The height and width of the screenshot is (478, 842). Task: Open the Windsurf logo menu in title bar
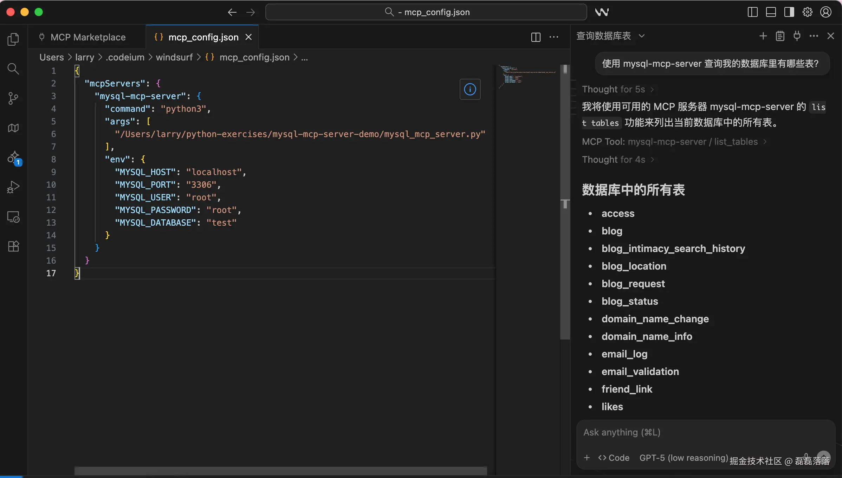[602, 12]
